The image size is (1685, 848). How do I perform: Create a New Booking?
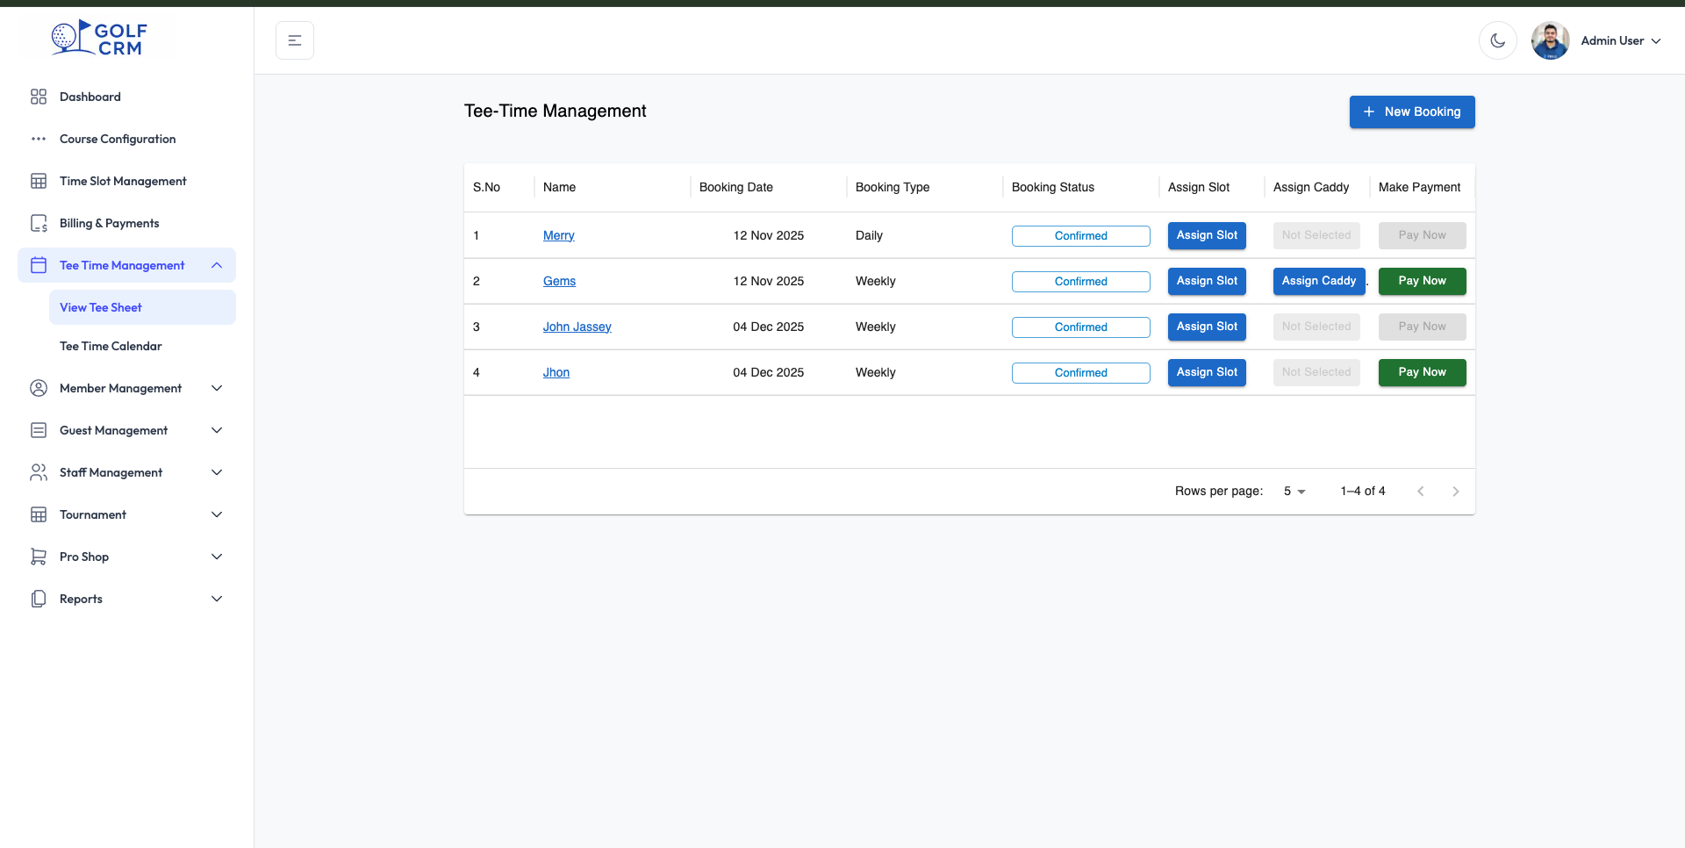(x=1412, y=111)
